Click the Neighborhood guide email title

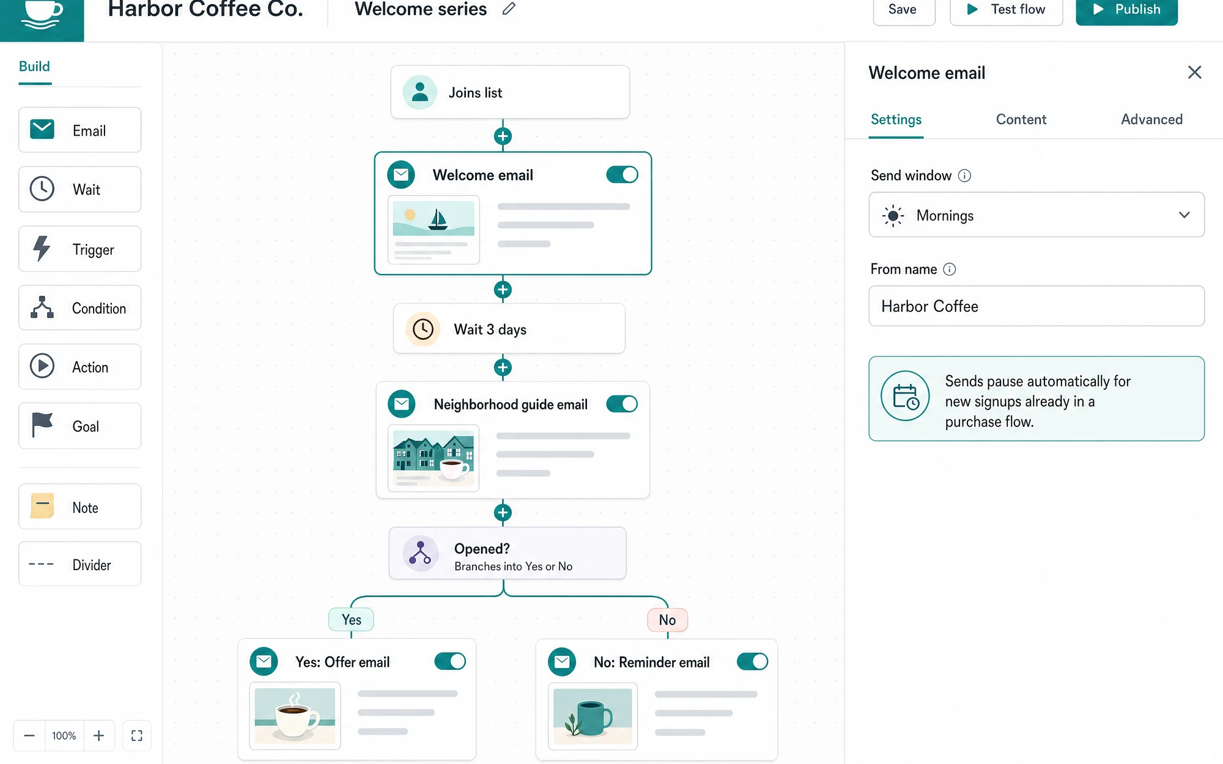(511, 405)
